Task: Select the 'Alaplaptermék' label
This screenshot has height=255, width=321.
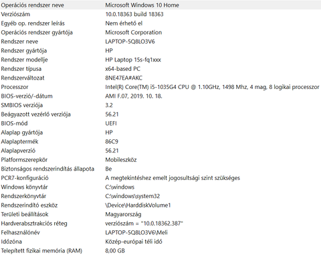Action: (x=19, y=142)
